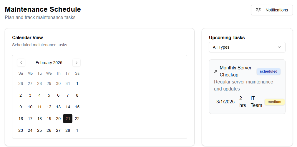Advance to next month with right chevron
The width and height of the screenshot is (297, 147).
tap(77, 63)
